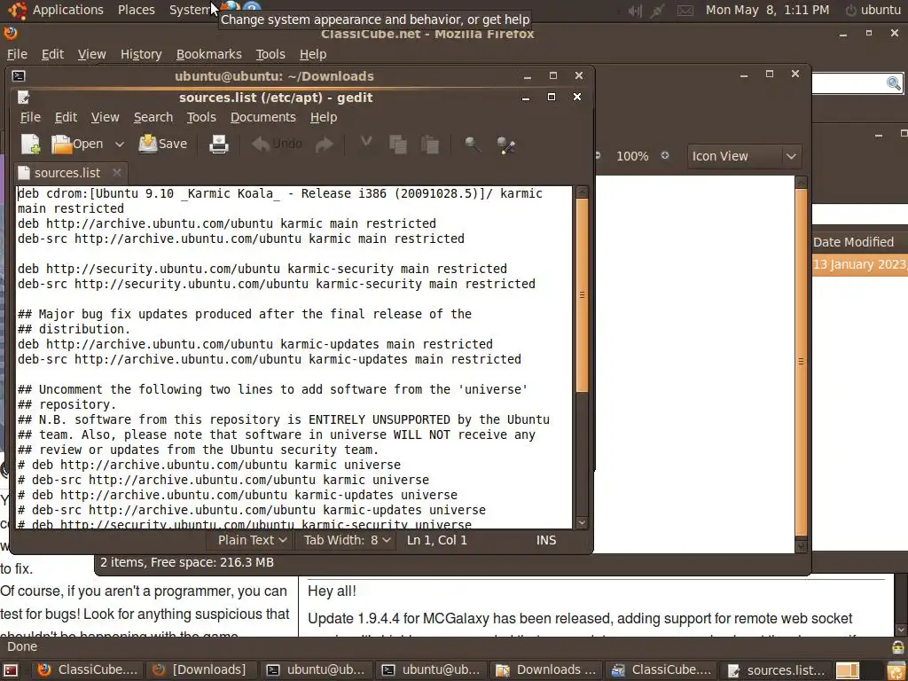The width and height of the screenshot is (908, 681).
Task: Open the System menu in top panel
Action: pyautogui.click(x=190, y=10)
